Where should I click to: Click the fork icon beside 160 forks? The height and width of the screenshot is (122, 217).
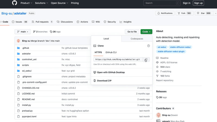pyautogui.click(x=157, y=76)
